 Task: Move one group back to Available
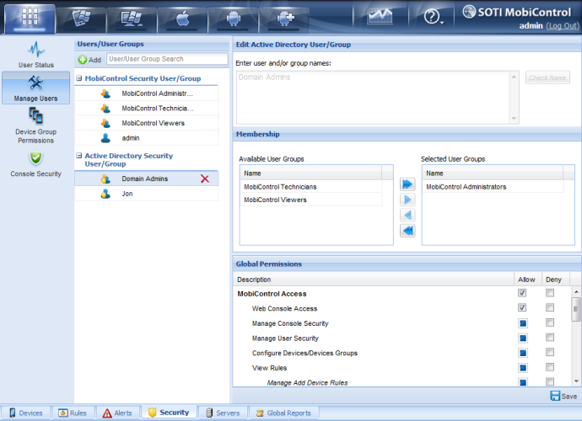click(x=407, y=215)
